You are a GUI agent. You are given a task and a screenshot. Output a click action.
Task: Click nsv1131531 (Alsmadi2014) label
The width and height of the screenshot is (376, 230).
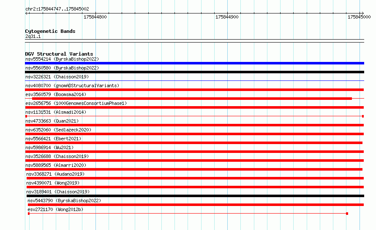[x=56, y=112]
